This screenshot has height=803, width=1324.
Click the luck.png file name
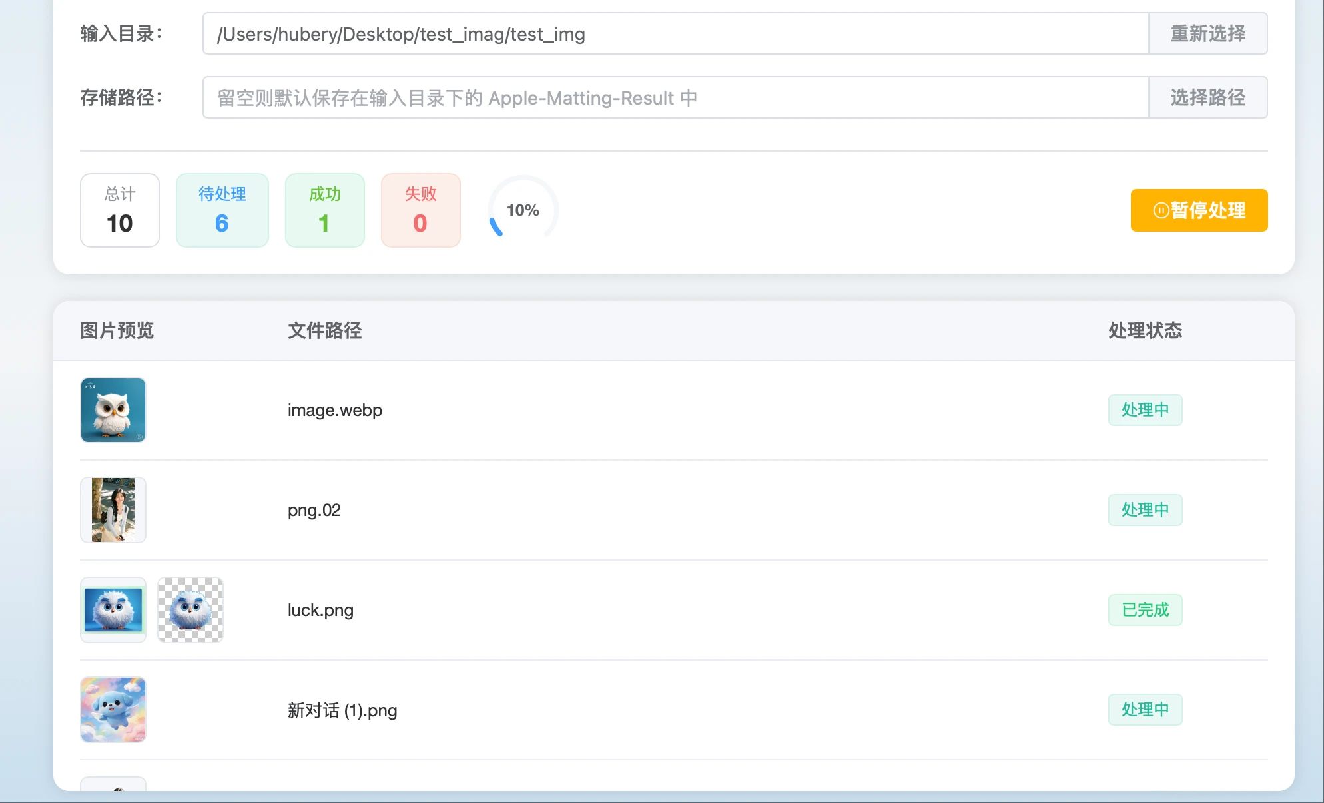click(320, 610)
